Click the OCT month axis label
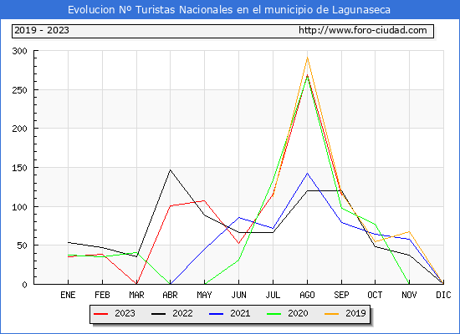Image resolution: width=460 pixels, height=334 pixels. (375, 295)
